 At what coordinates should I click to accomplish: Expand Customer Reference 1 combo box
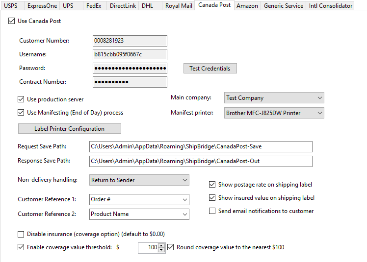tap(139, 200)
